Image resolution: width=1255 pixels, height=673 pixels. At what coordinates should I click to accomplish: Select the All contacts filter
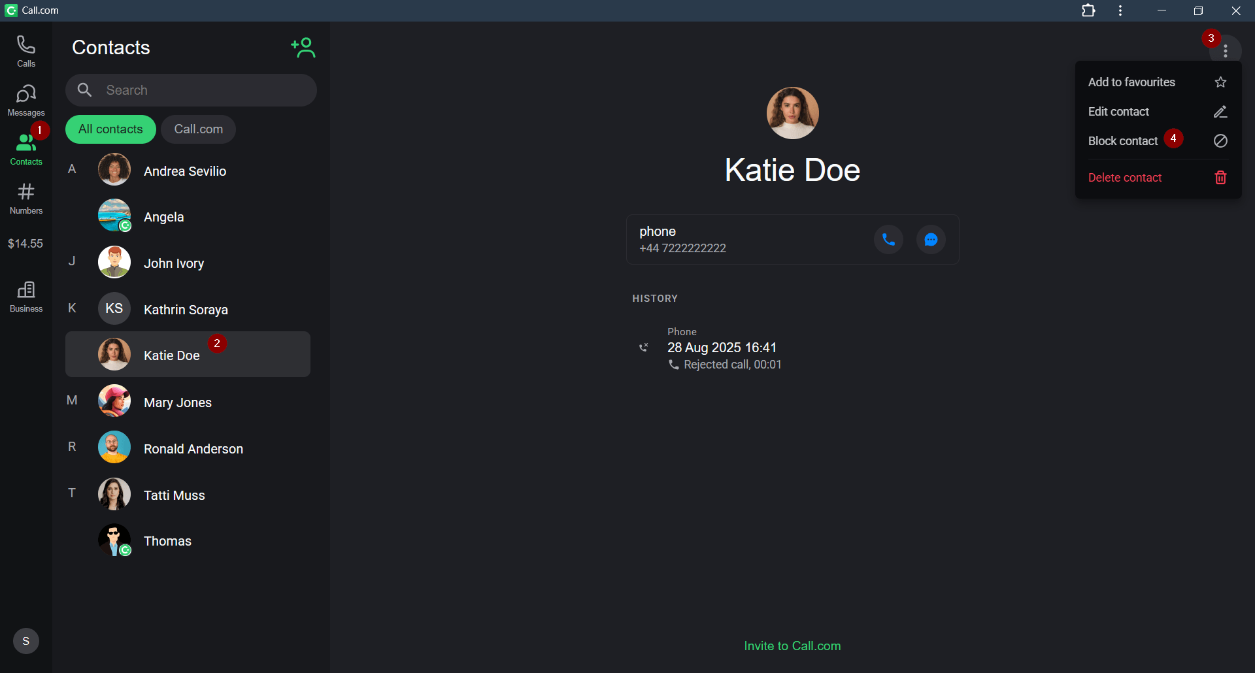click(x=110, y=129)
